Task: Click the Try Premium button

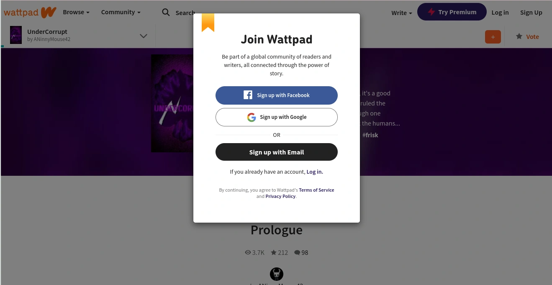Action: [452, 12]
